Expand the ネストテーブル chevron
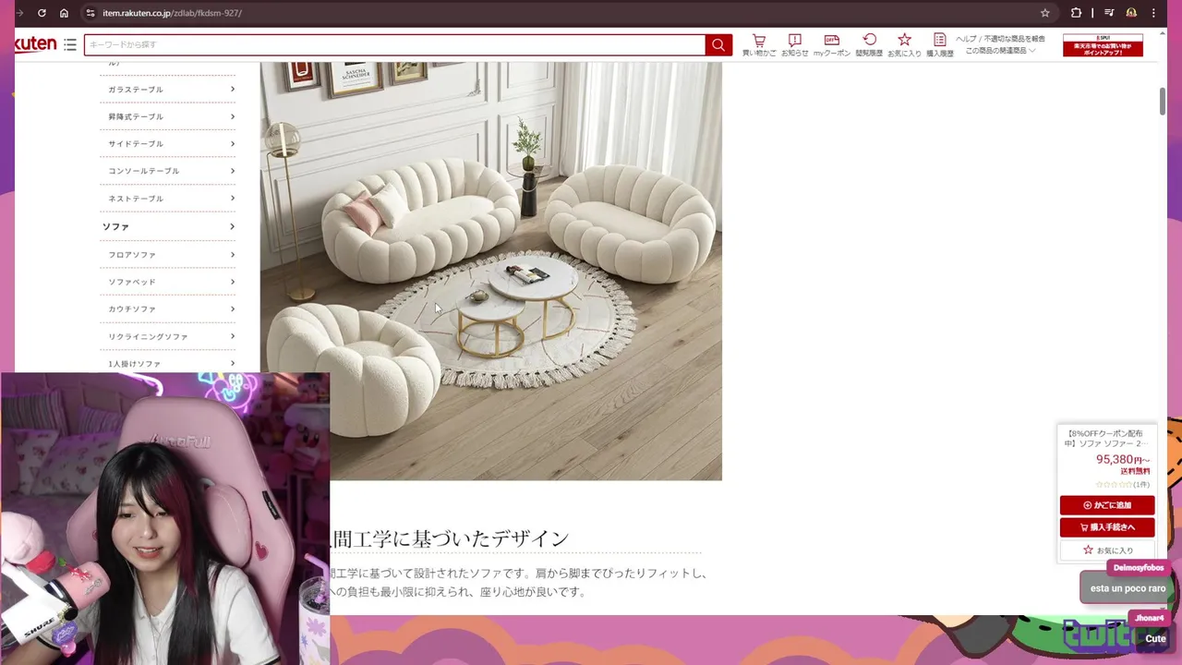This screenshot has width=1182, height=665. 233,198
